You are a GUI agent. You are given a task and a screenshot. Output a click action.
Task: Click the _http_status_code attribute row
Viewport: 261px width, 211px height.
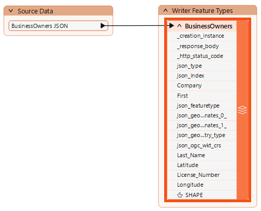tap(202, 56)
